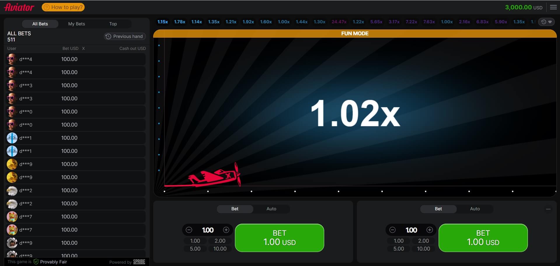Image resolution: width=560 pixels, height=266 pixels.
Task: Switch to the My Bets tab
Action: [x=76, y=24]
